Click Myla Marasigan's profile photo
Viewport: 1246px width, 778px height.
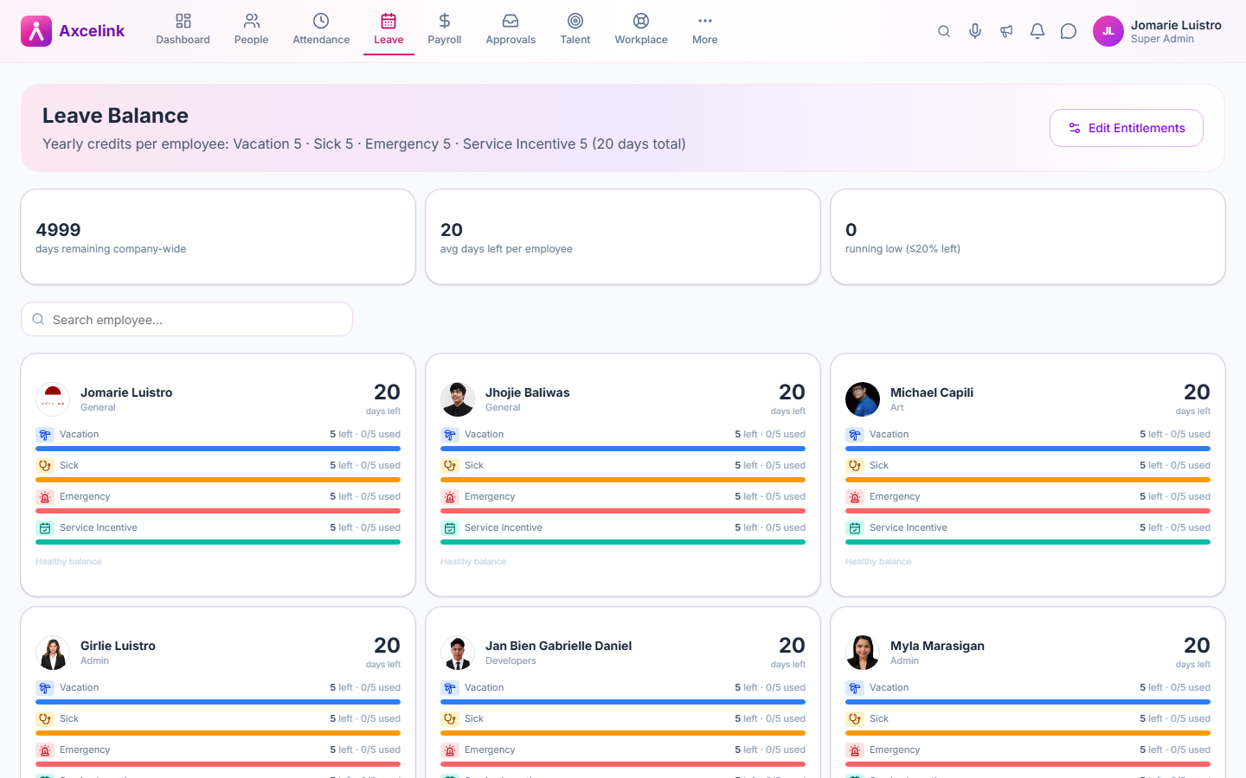(x=863, y=653)
